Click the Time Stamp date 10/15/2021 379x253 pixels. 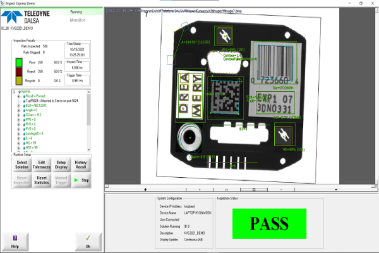(x=77, y=49)
